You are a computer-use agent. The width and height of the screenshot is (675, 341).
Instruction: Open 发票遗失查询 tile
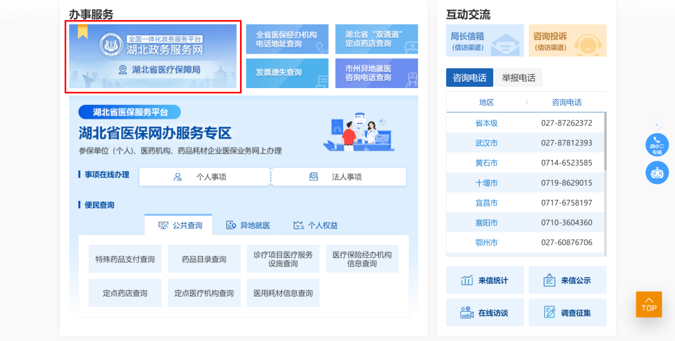[x=287, y=73]
